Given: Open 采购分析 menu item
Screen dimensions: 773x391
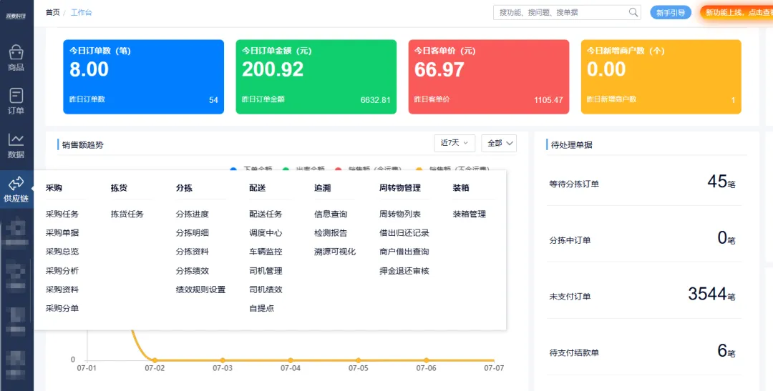Looking at the screenshot, I should 62,271.
